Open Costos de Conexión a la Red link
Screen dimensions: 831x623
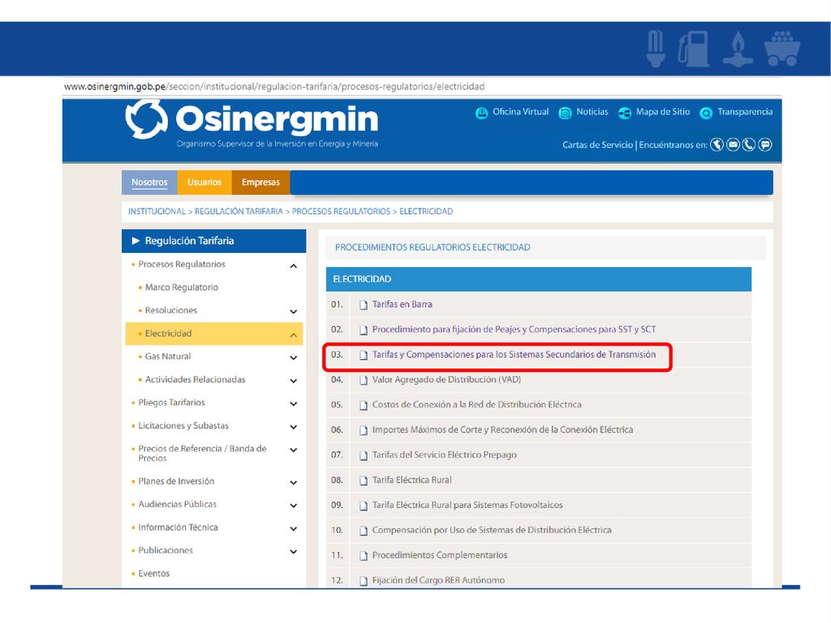pyautogui.click(x=477, y=405)
